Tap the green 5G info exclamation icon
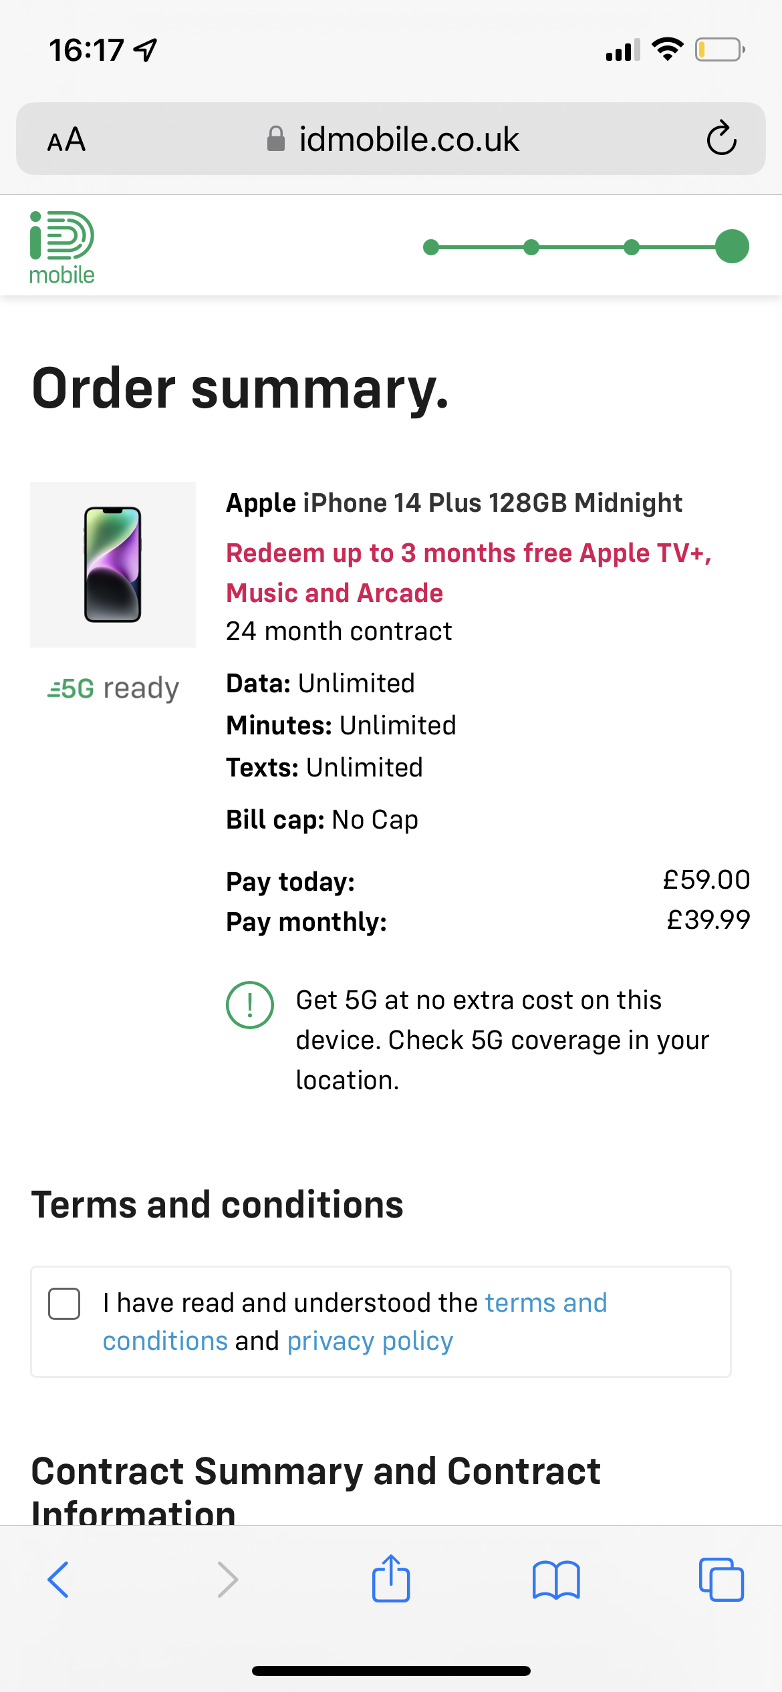782x1692 pixels. 250,1004
